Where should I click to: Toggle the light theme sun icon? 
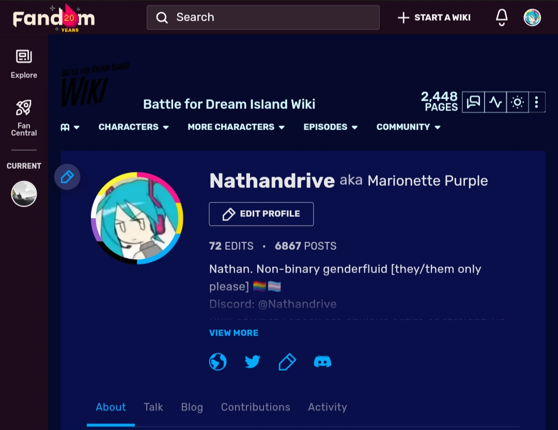517,102
